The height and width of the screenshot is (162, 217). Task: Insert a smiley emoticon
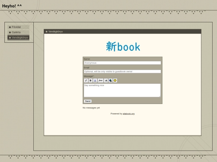[115, 80]
